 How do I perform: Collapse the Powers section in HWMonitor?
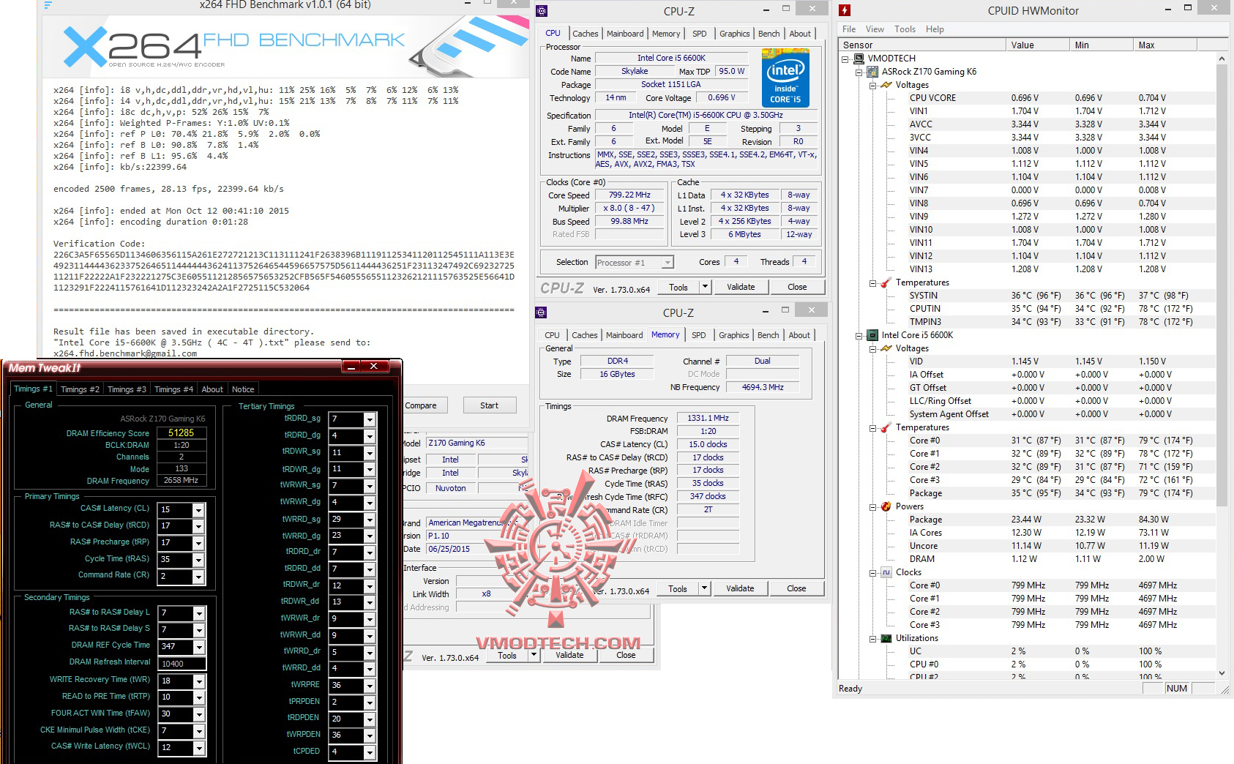click(x=873, y=506)
